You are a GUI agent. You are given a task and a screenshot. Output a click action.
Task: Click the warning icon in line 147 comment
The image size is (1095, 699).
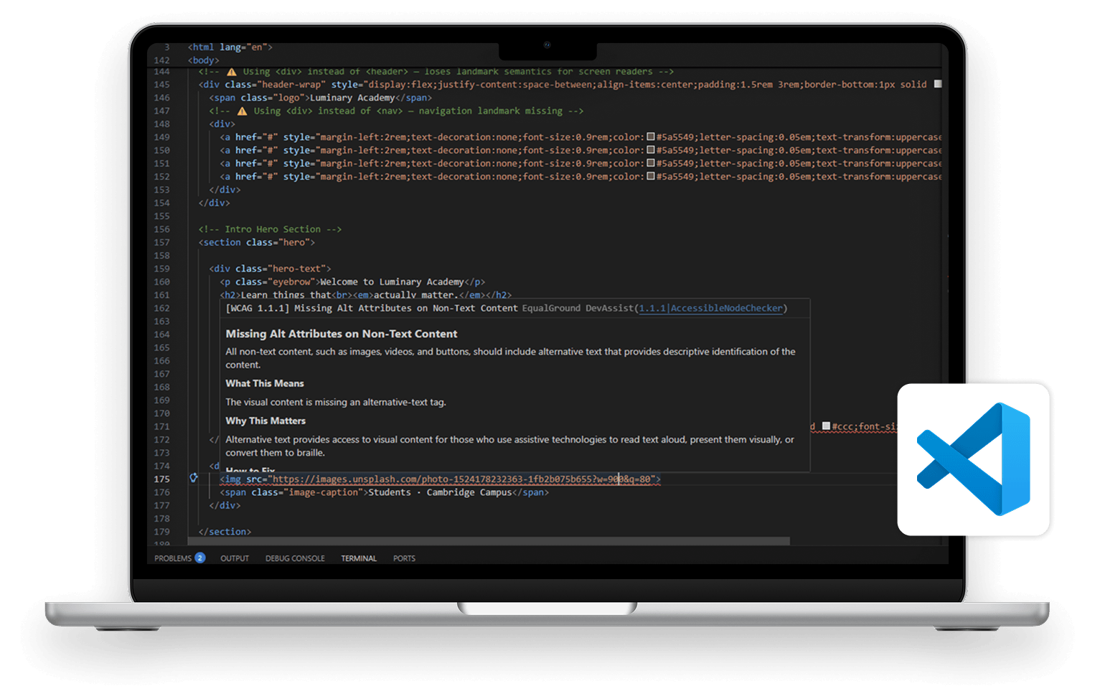click(x=242, y=111)
